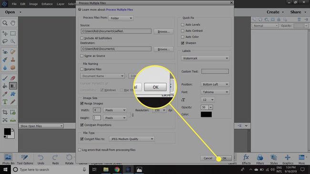Select the Spot Healing Brush tool
Viewport: 310px width, 174px height.
pos(13,52)
